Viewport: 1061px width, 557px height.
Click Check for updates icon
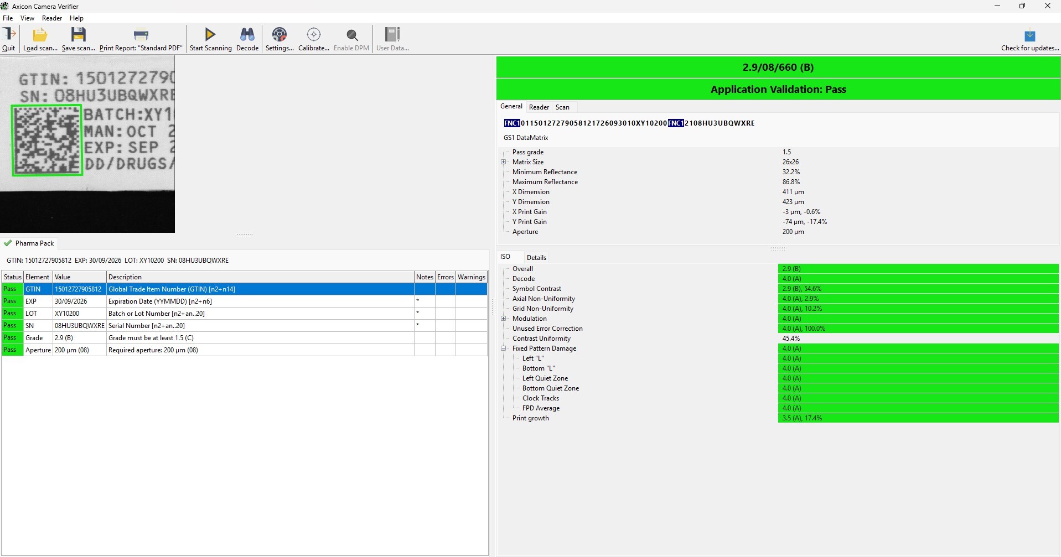[x=1029, y=34]
